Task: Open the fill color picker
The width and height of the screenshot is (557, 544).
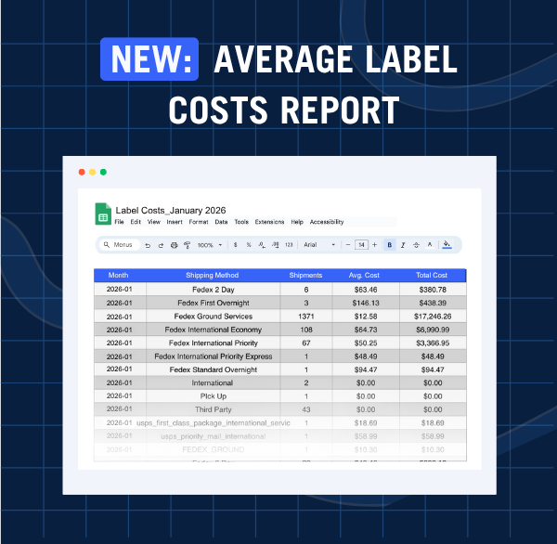Action: [x=447, y=245]
